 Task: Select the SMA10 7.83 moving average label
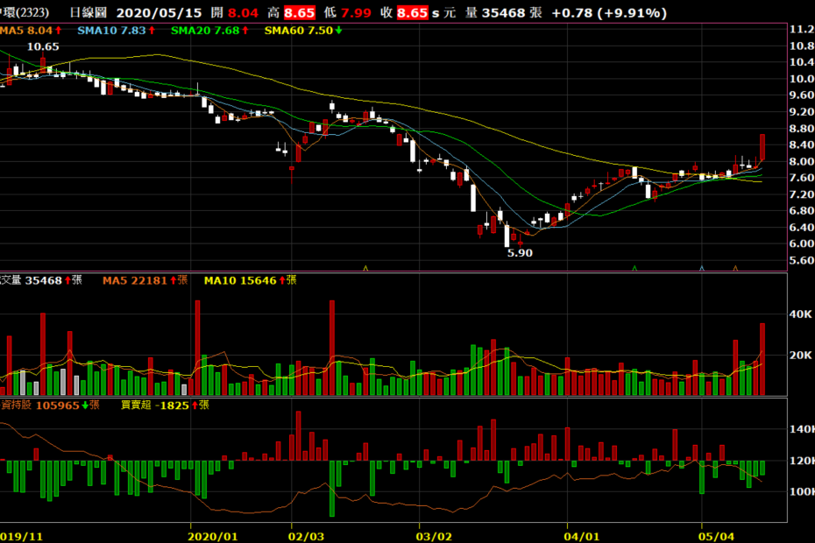point(111,31)
